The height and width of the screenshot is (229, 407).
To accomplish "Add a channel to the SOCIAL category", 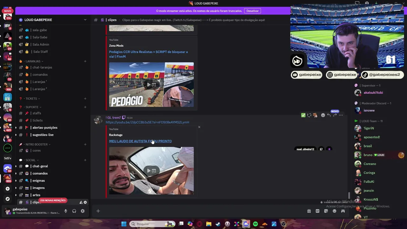I will 85,160.
